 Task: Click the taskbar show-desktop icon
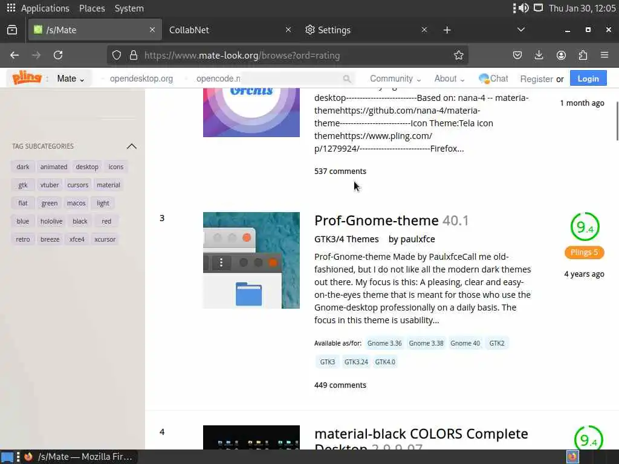click(7, 457)
